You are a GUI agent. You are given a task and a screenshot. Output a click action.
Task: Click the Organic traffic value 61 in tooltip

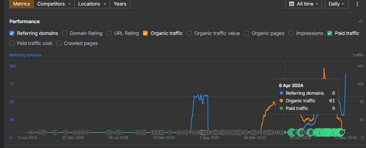[x=332, y=101]
